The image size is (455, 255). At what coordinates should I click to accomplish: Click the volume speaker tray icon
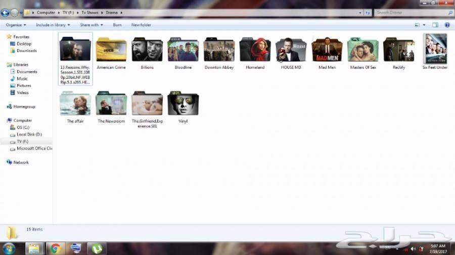coord(413,248)
